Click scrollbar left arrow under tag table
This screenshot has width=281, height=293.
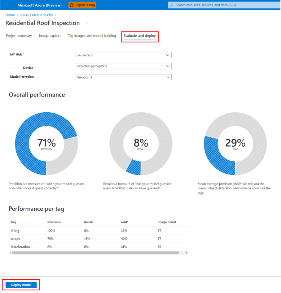pyautogui.click(x=10, y=253)
